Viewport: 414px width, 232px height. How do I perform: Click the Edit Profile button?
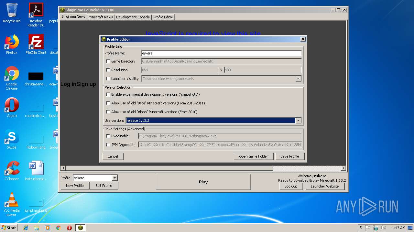104,186
